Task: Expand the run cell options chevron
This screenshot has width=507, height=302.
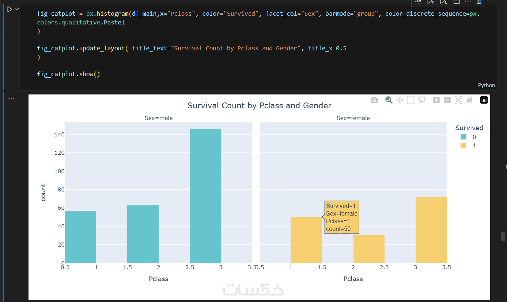Action: (x=17, y=9)
